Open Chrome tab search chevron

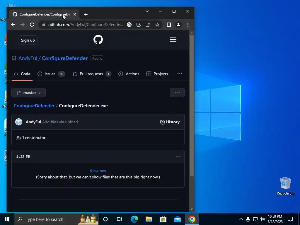pyautogui.click(x=147, y=11)
